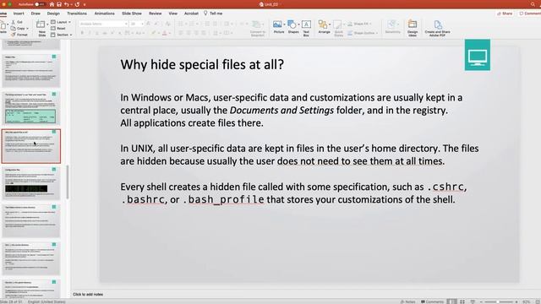Image resolution: width=541 pixels, height=304 pixels.
Task: Click the teal monitor icon on slide
Action: point(477,55)
